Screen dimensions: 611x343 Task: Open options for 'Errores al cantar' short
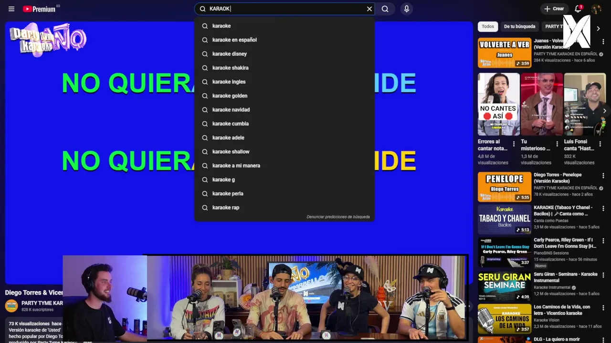pyautogui.click(x=514, y=144)
